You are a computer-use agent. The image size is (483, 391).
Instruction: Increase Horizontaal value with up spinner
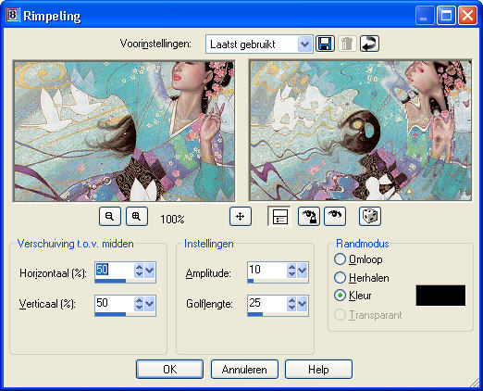pos(139,267)
